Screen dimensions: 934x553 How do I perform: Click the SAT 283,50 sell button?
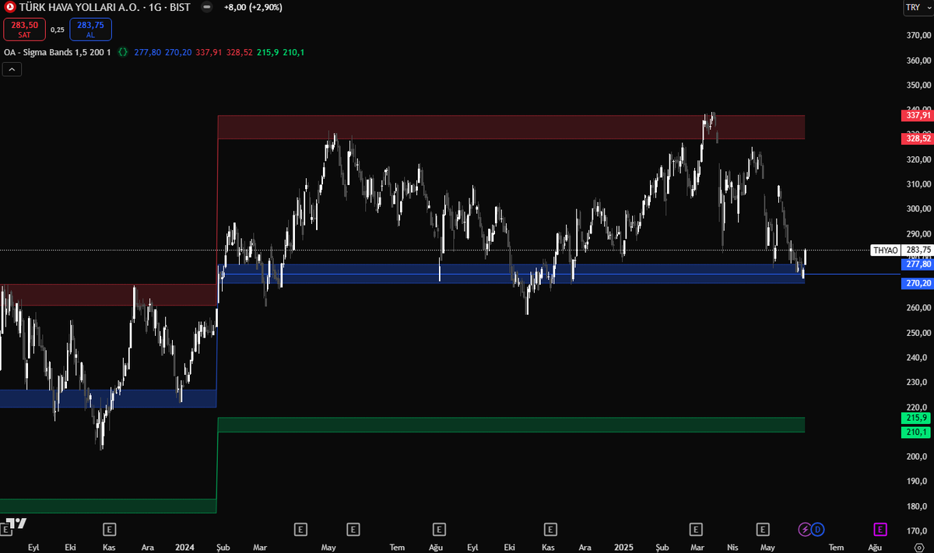pos(24,30)
